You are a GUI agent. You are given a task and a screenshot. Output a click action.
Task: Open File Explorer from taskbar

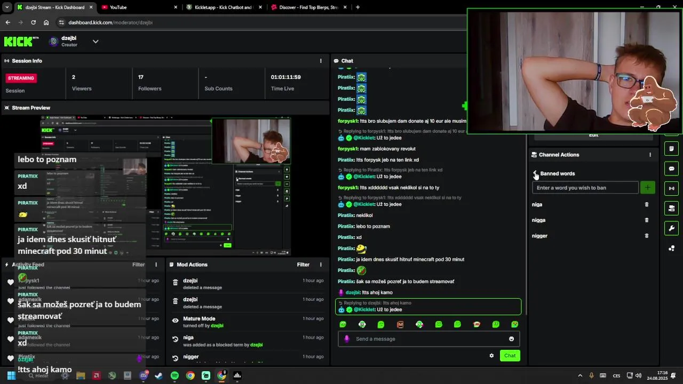[x=81, y=375]
